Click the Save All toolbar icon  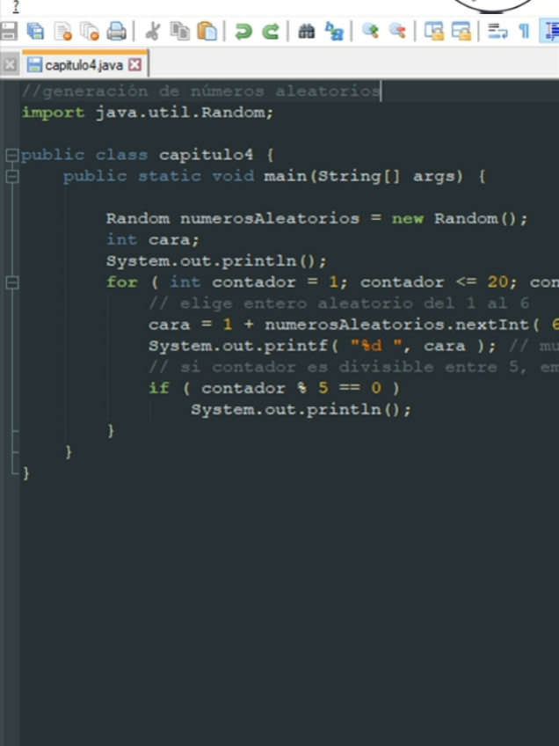[x=36, y=32]
